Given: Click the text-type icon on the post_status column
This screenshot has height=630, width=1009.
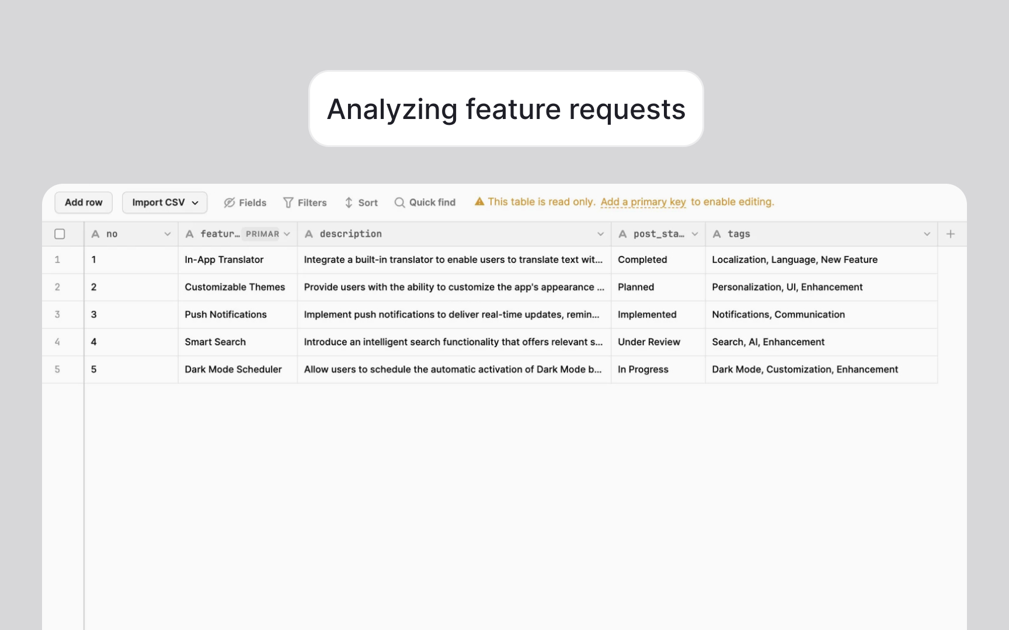Looking at the screenshot, I should tap(622, 233).
